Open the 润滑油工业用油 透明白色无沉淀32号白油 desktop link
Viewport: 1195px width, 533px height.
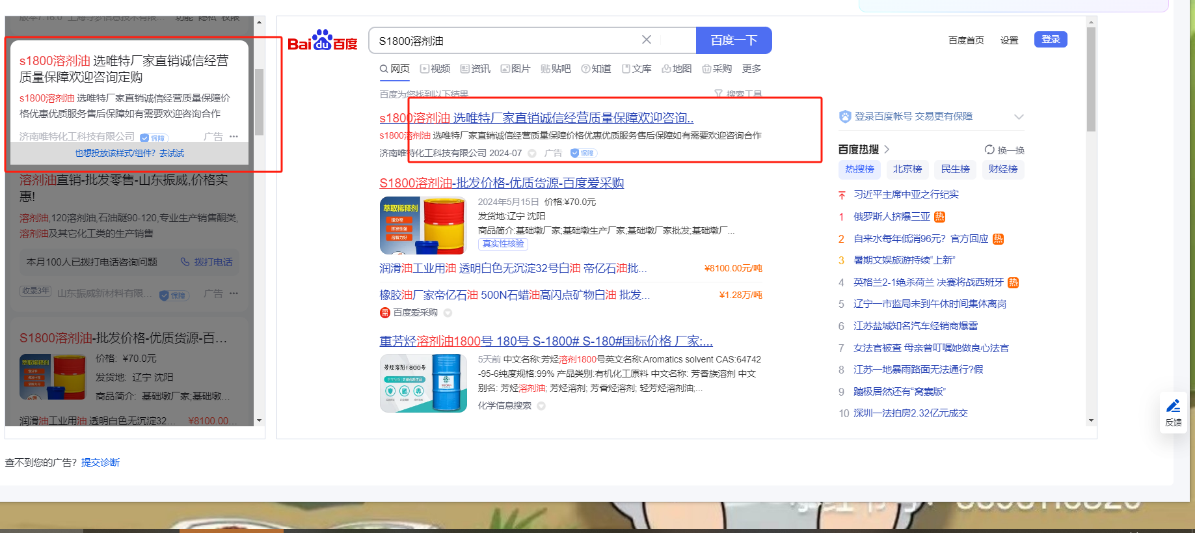[x=513, y=268]
